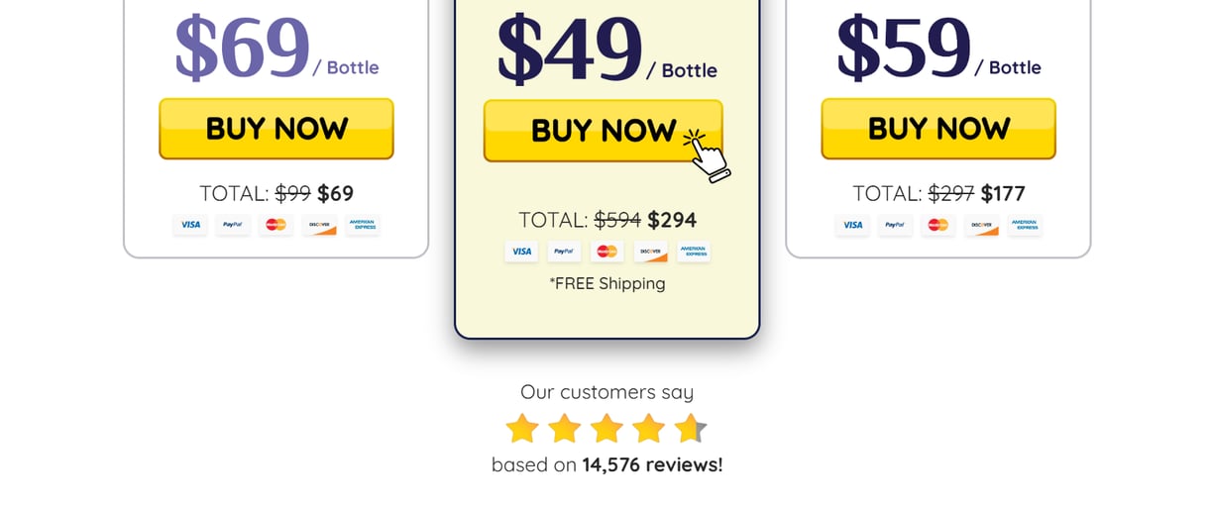Click American Express icon in middle card
The height and width of the screenshot is (509, 1213).
694,252
